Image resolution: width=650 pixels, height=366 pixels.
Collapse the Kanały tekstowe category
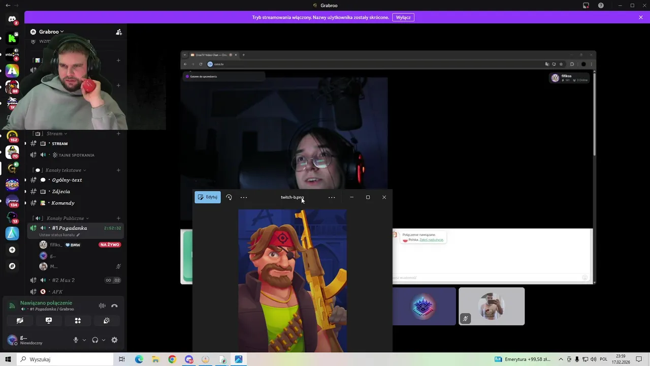click(x=60, y=170)
